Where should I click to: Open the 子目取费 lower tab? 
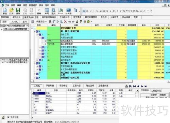pyautogui.click(x=50, y=86)
